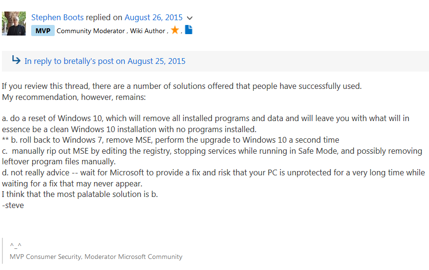Click the starred option b about rollback
Image resolution: width=429 pixels, height=270 pixels.
pyautogui.click(x=170, y=140)
